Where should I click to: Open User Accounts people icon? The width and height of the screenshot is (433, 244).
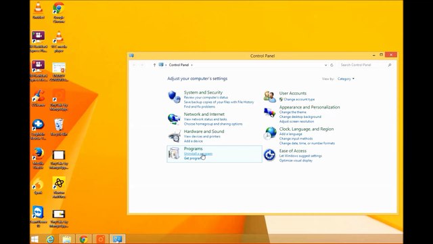click(x=269, y=96)
